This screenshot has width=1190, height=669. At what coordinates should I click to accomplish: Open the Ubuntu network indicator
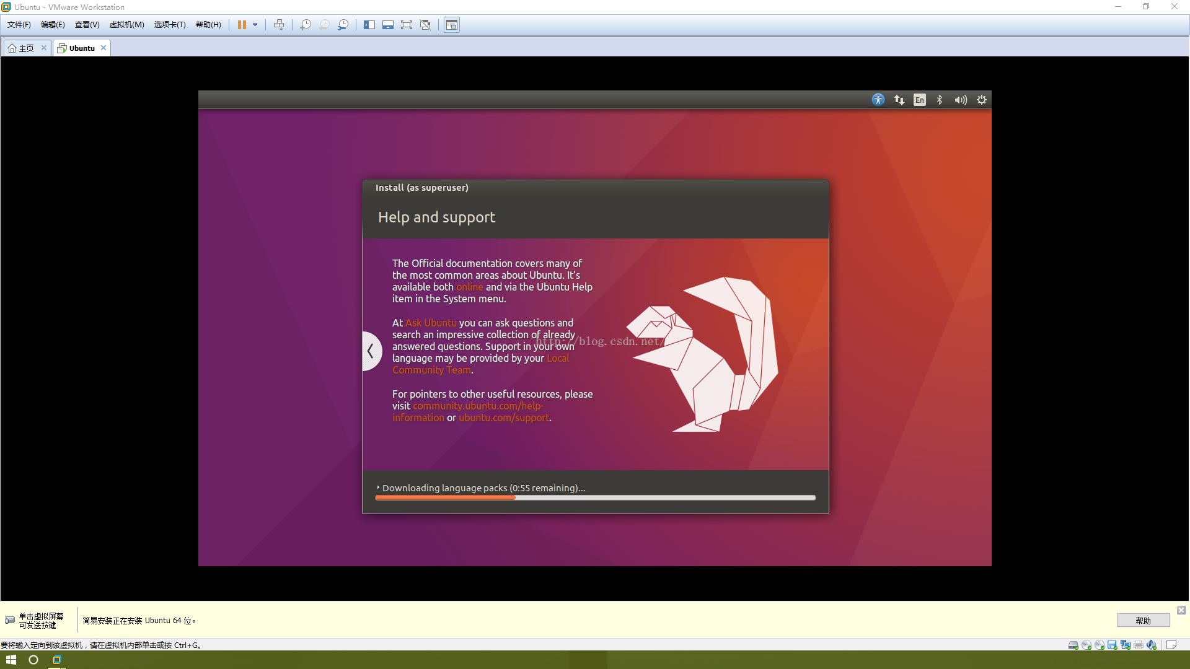coord(899,100)
